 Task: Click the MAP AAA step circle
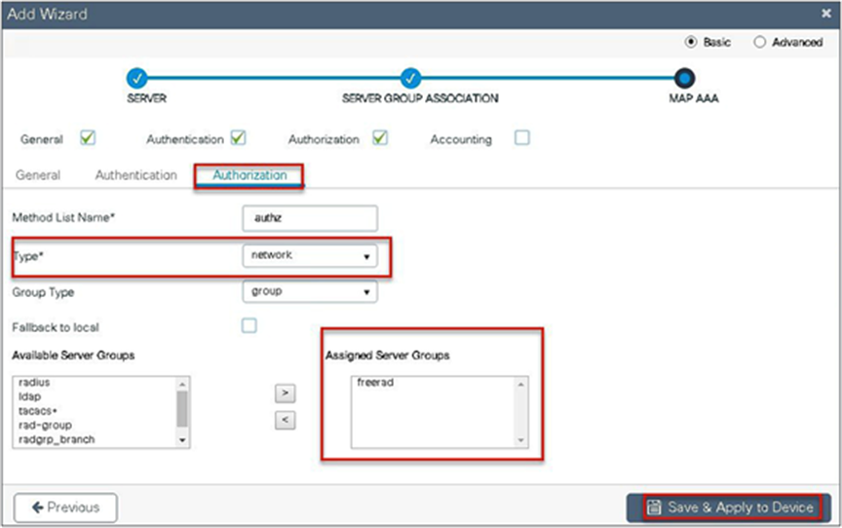(x=685, y=78)
